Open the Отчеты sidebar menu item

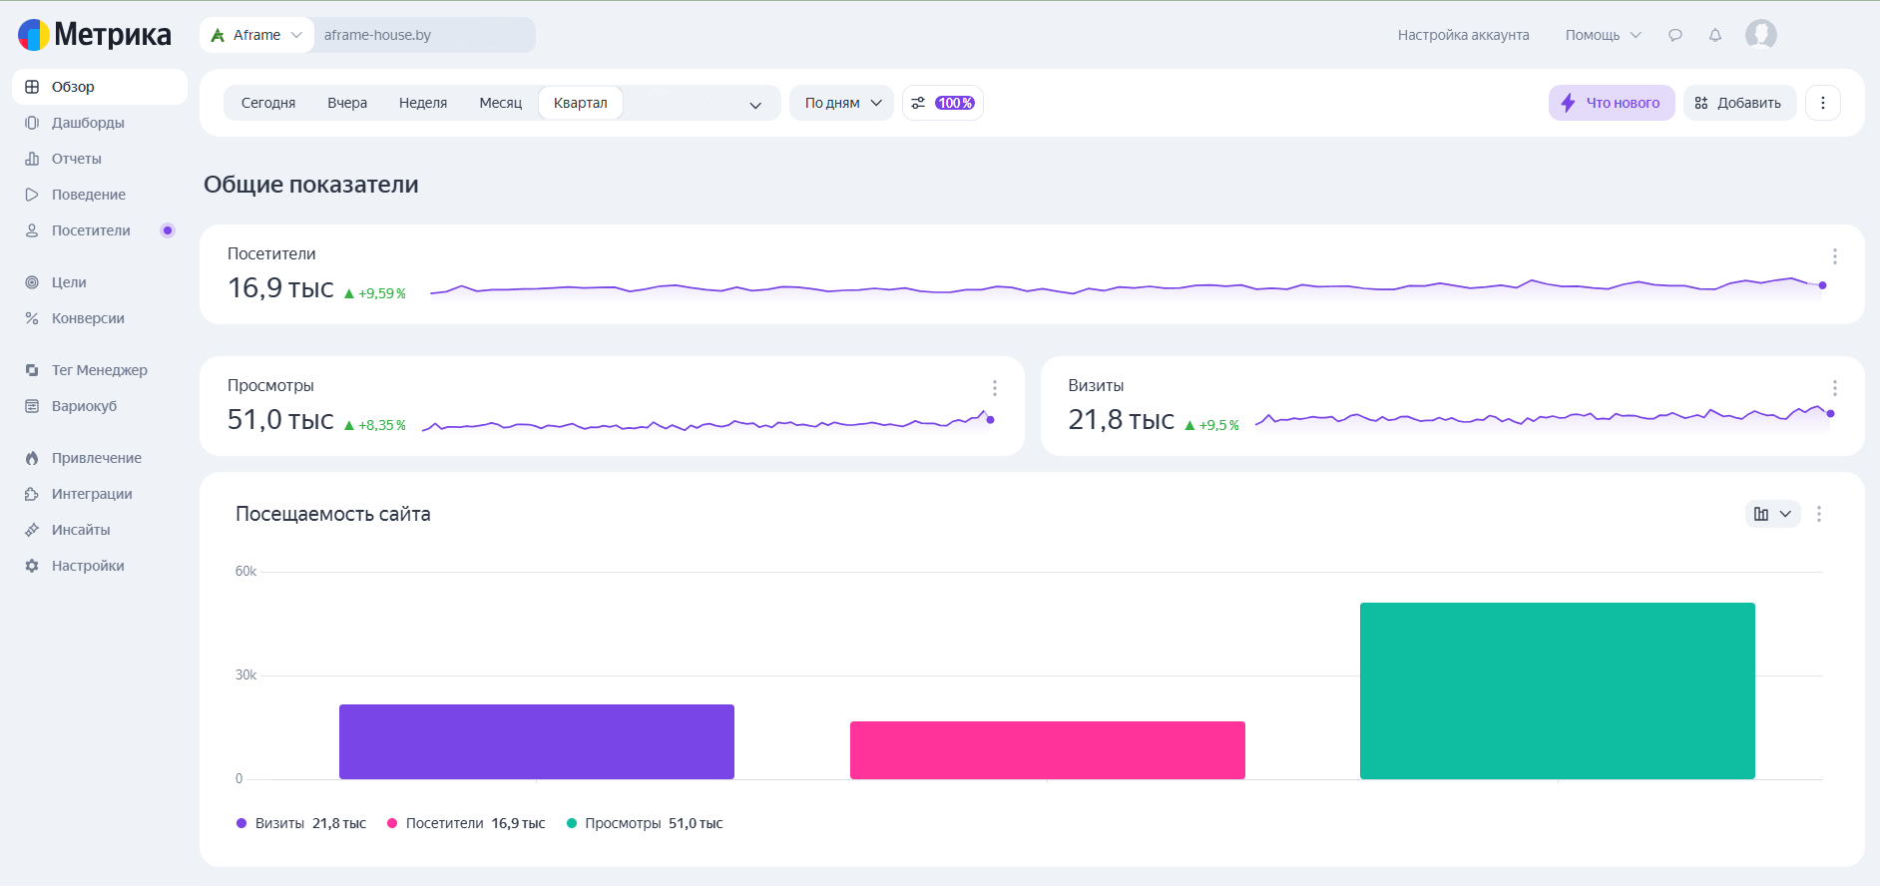pyautogui.click(x=77, y=159)
